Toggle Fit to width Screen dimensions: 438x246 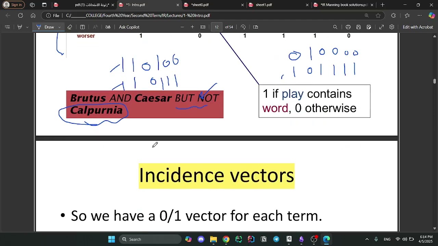click(203, 27)
